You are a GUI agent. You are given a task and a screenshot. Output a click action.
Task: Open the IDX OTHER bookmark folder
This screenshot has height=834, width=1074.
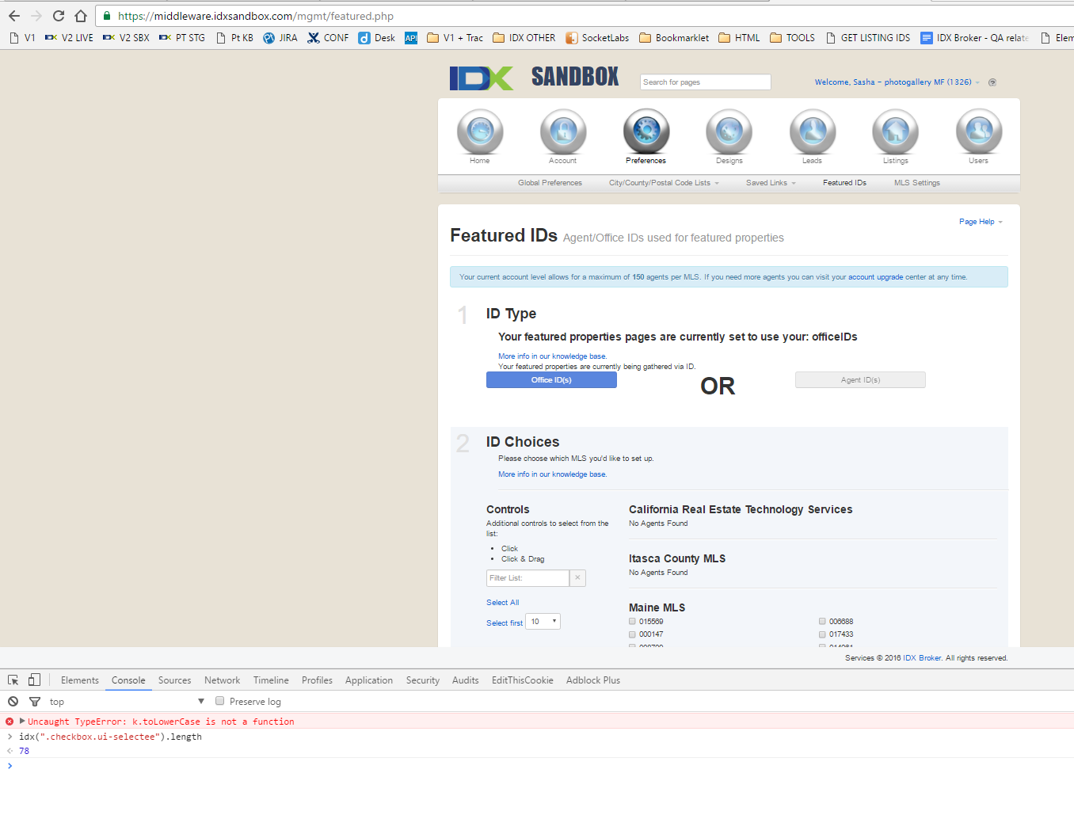click(x=524, y=38)
